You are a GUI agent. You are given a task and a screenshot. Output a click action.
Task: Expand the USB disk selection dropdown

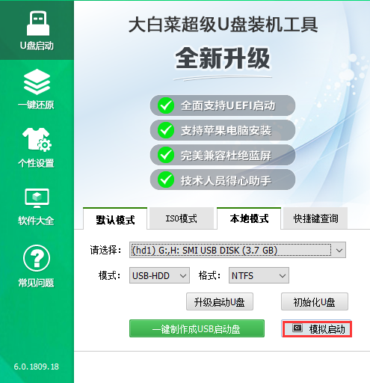(x=238, y=250)
